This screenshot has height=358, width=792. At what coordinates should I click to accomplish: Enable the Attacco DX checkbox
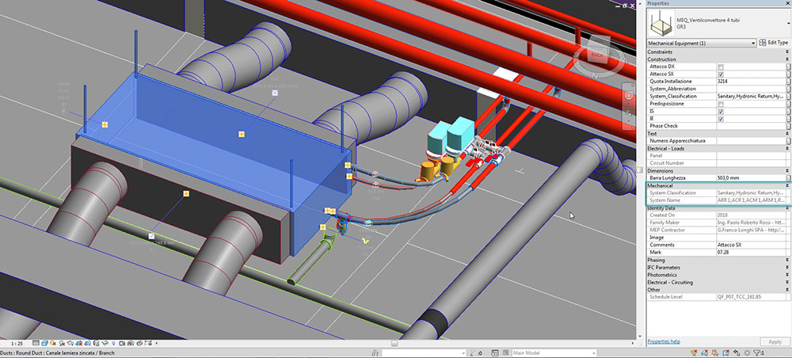point(720,67)
